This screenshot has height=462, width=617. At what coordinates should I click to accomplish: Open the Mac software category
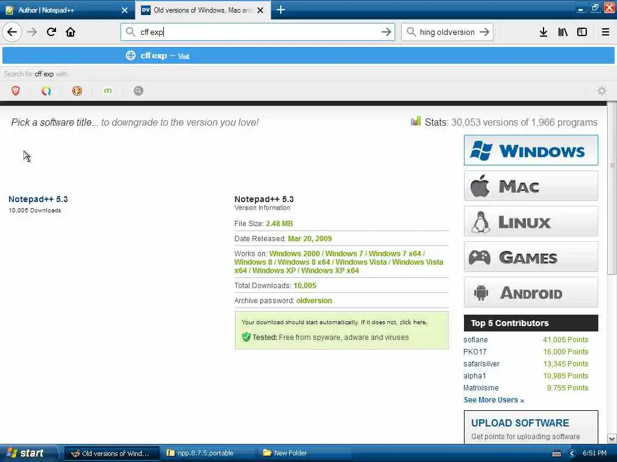pos(531,185)
